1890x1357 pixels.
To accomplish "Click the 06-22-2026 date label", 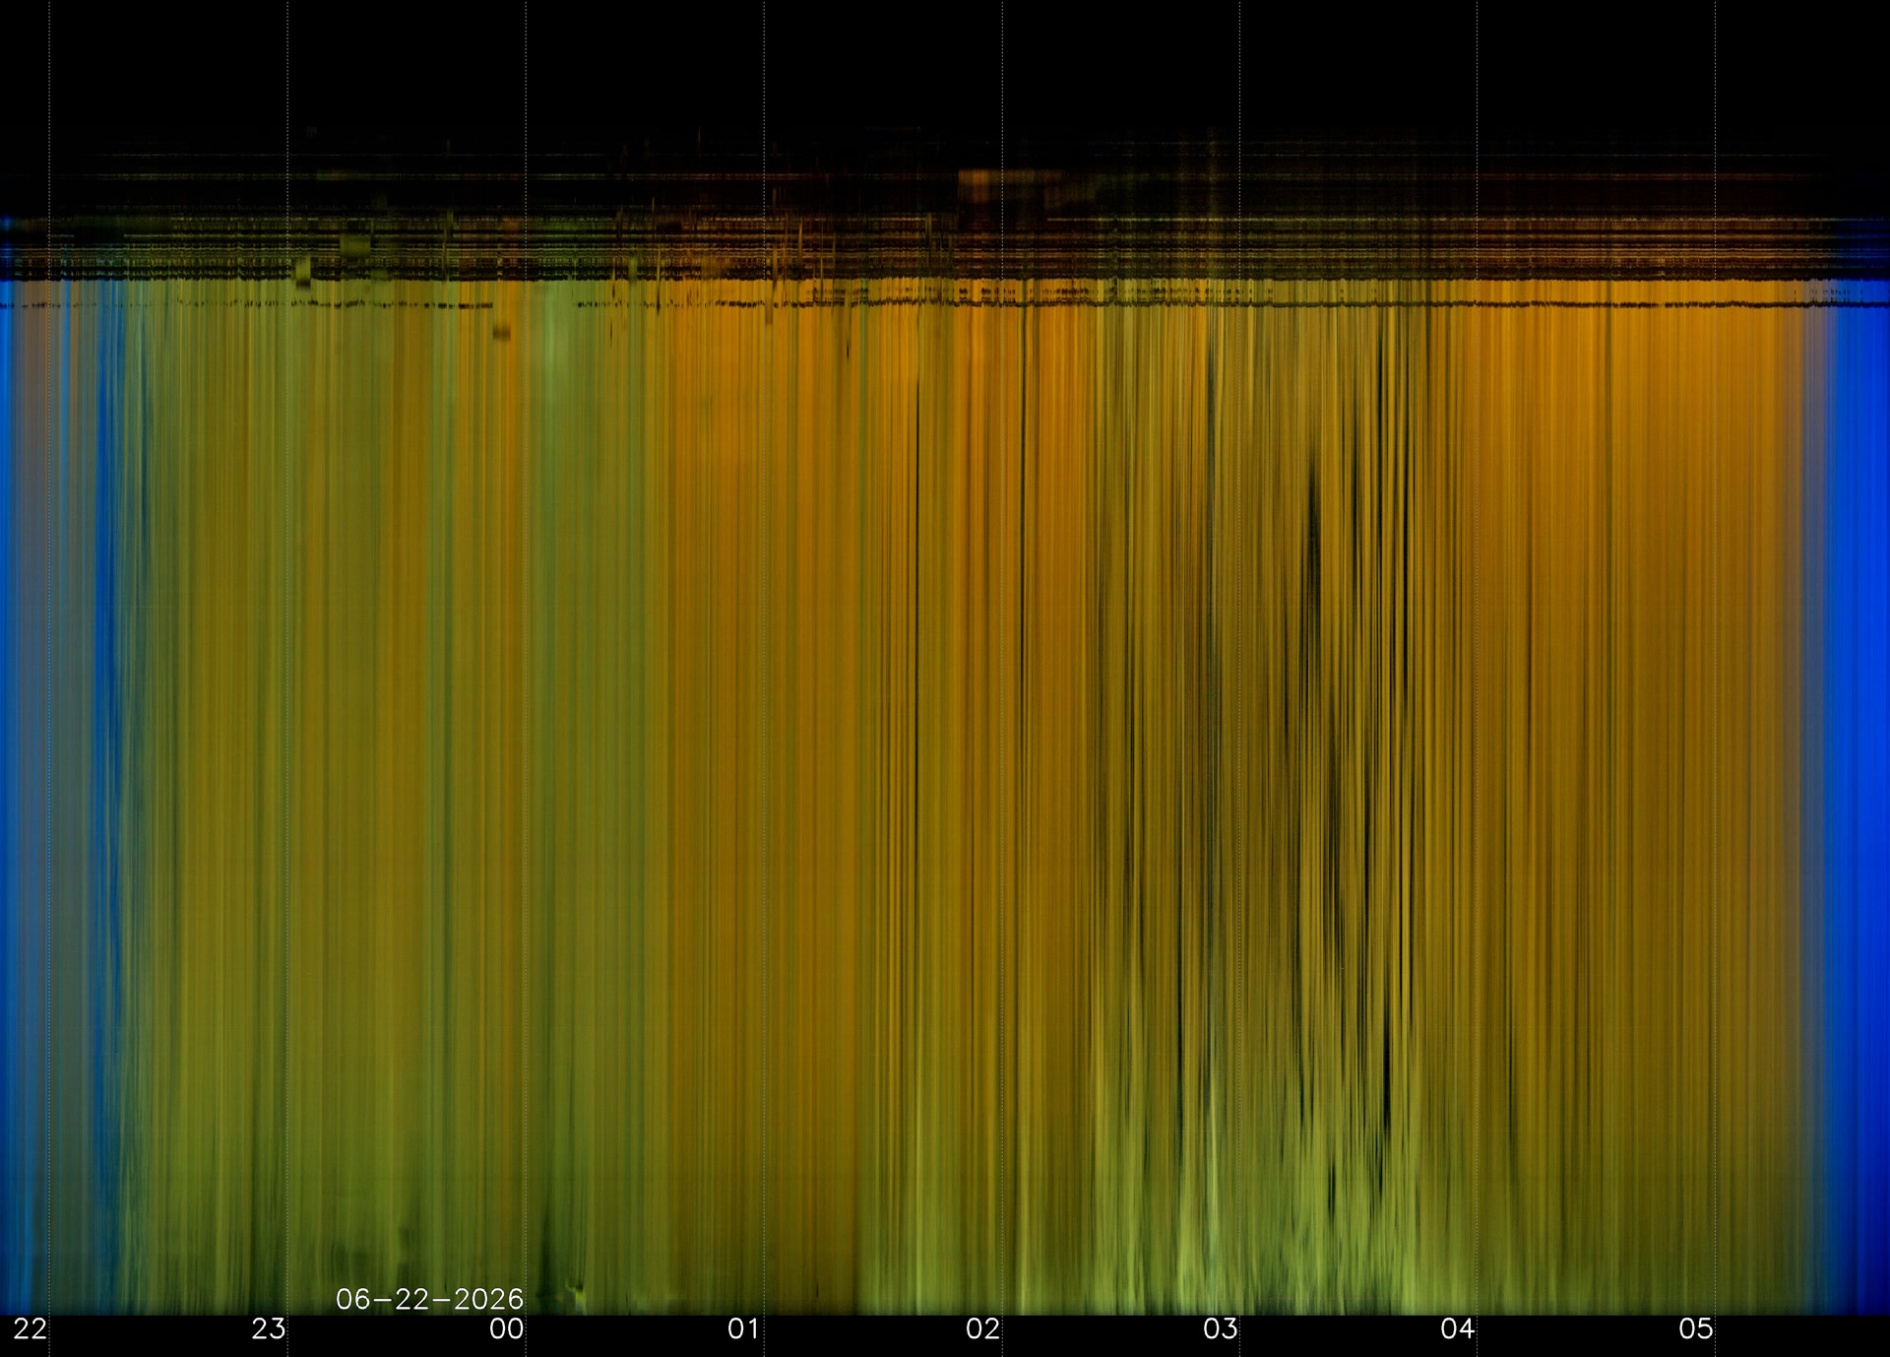I will (x=429, y=1300).
